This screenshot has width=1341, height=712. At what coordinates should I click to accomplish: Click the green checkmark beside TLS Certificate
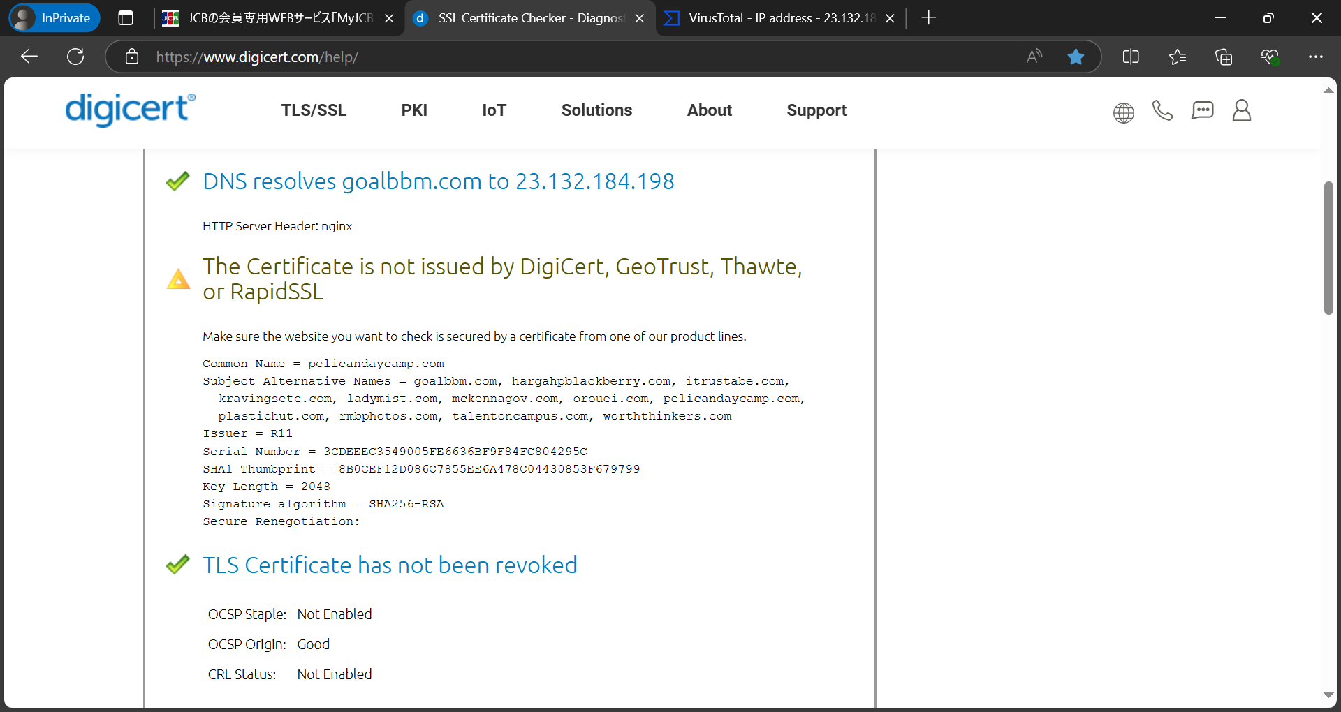coord(178,565)
